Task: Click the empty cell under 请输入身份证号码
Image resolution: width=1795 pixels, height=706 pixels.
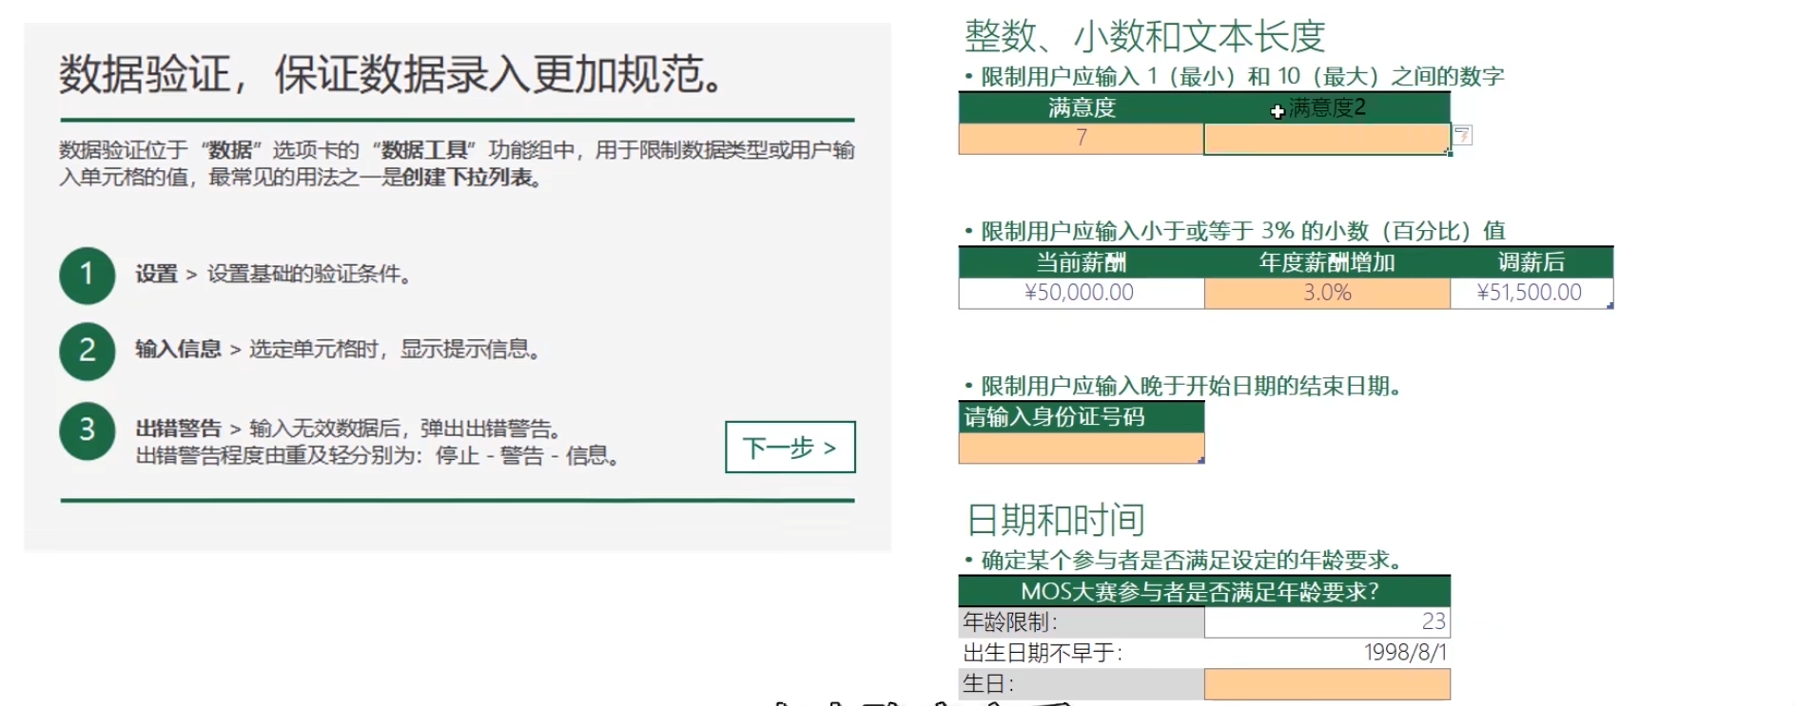Action: pyautogui.click(x=1081, y=448)
